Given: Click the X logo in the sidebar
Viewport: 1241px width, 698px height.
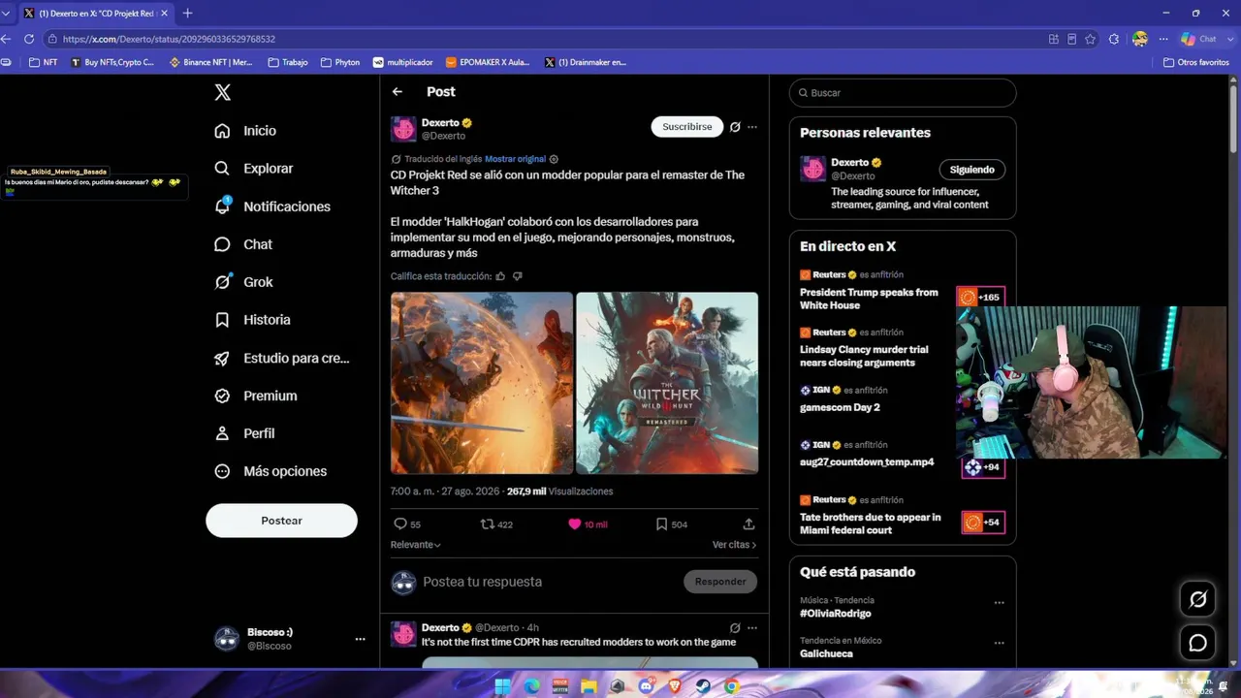Looking at the screenshot, I should coord(222,92).
